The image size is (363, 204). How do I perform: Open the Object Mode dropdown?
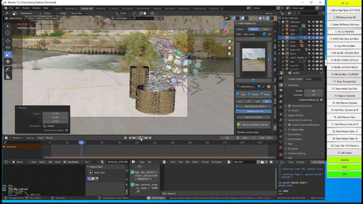click(16, 18)
